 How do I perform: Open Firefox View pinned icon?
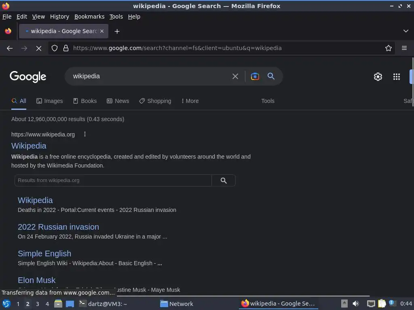pos(8,31)
